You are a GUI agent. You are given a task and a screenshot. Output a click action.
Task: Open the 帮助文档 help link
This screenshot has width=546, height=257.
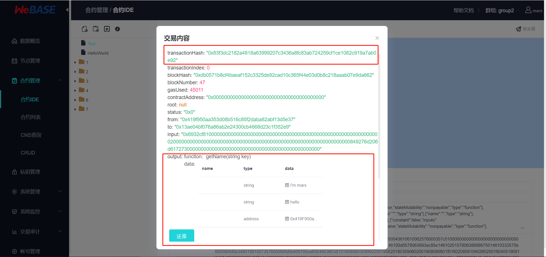[464, 10]
